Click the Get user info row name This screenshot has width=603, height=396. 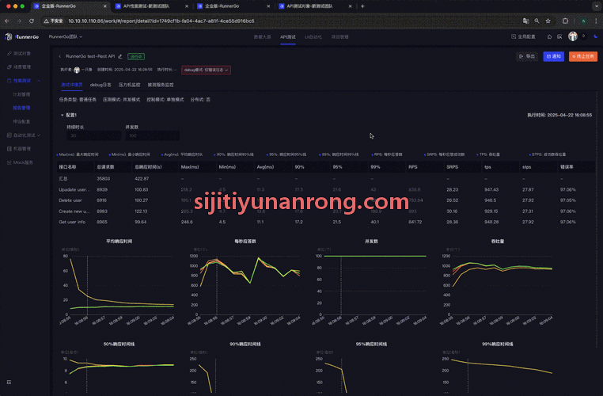(x=72, y=222)
